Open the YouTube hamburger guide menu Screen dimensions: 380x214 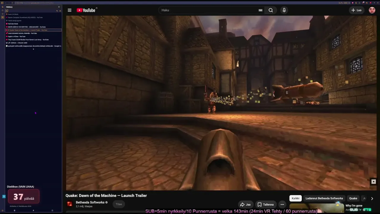[69, 10]
